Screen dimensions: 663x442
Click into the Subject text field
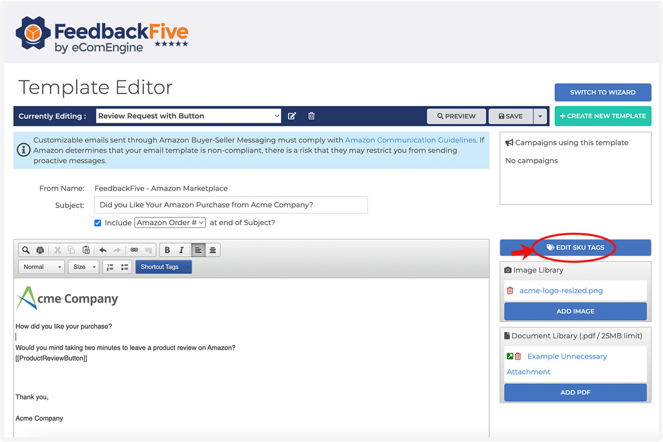231,205
